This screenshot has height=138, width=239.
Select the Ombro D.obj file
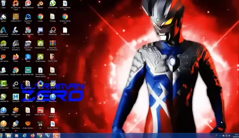(x=65, y=30)
